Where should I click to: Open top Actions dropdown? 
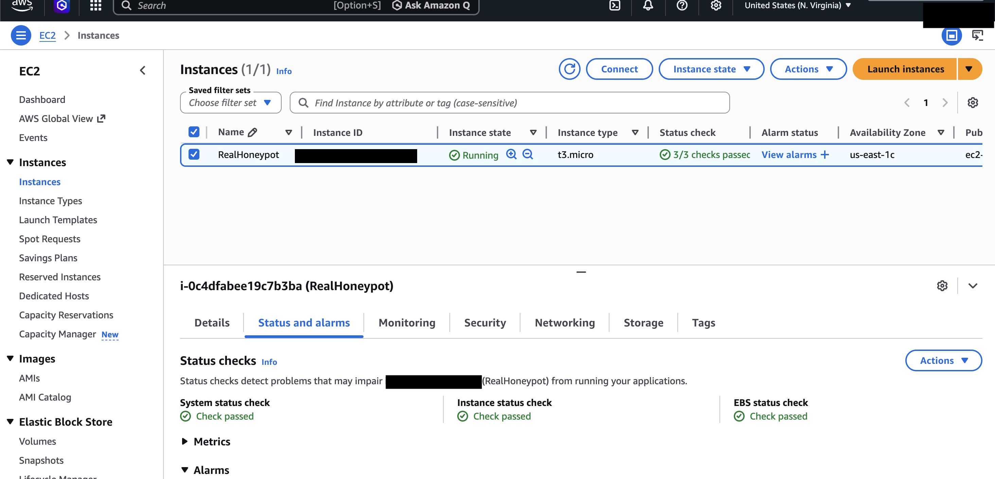point(808,69)
